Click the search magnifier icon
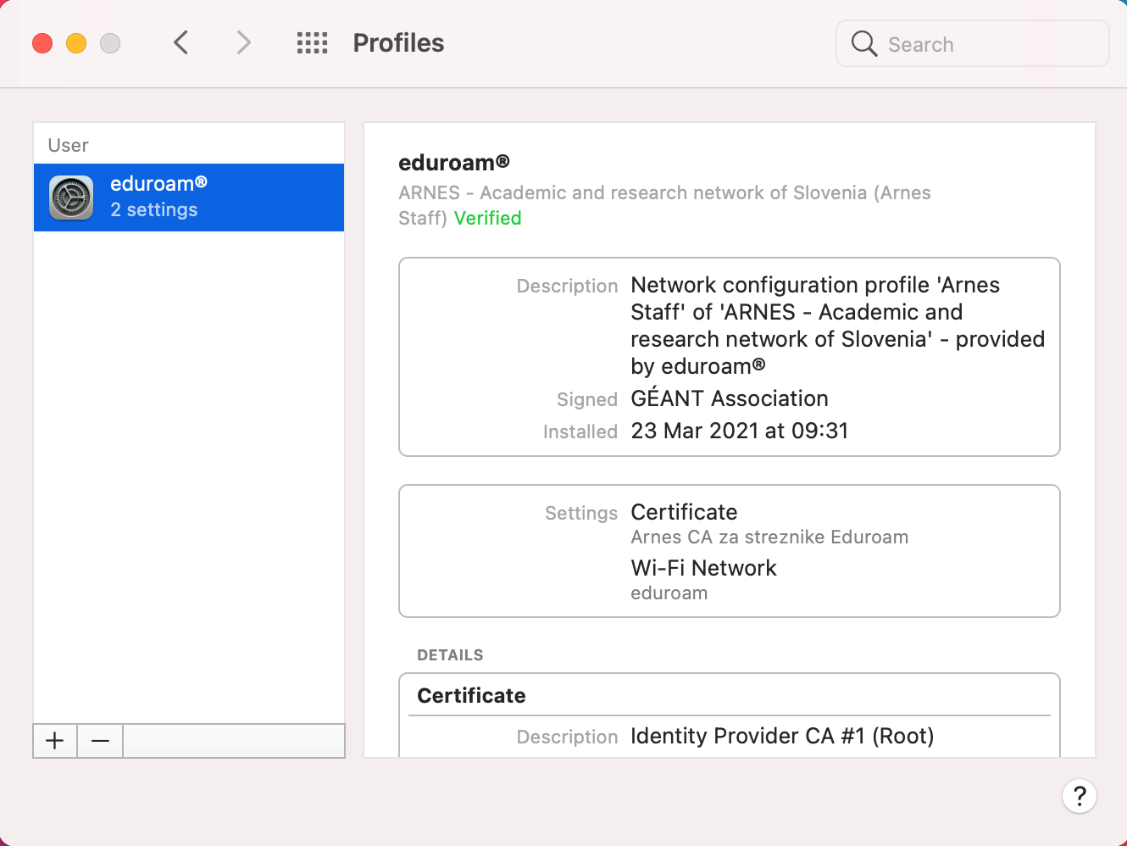Viewport: 1127px width, 846px height. pos(863,43)
